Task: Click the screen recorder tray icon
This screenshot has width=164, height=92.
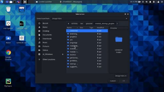Action: coord(139,2)
